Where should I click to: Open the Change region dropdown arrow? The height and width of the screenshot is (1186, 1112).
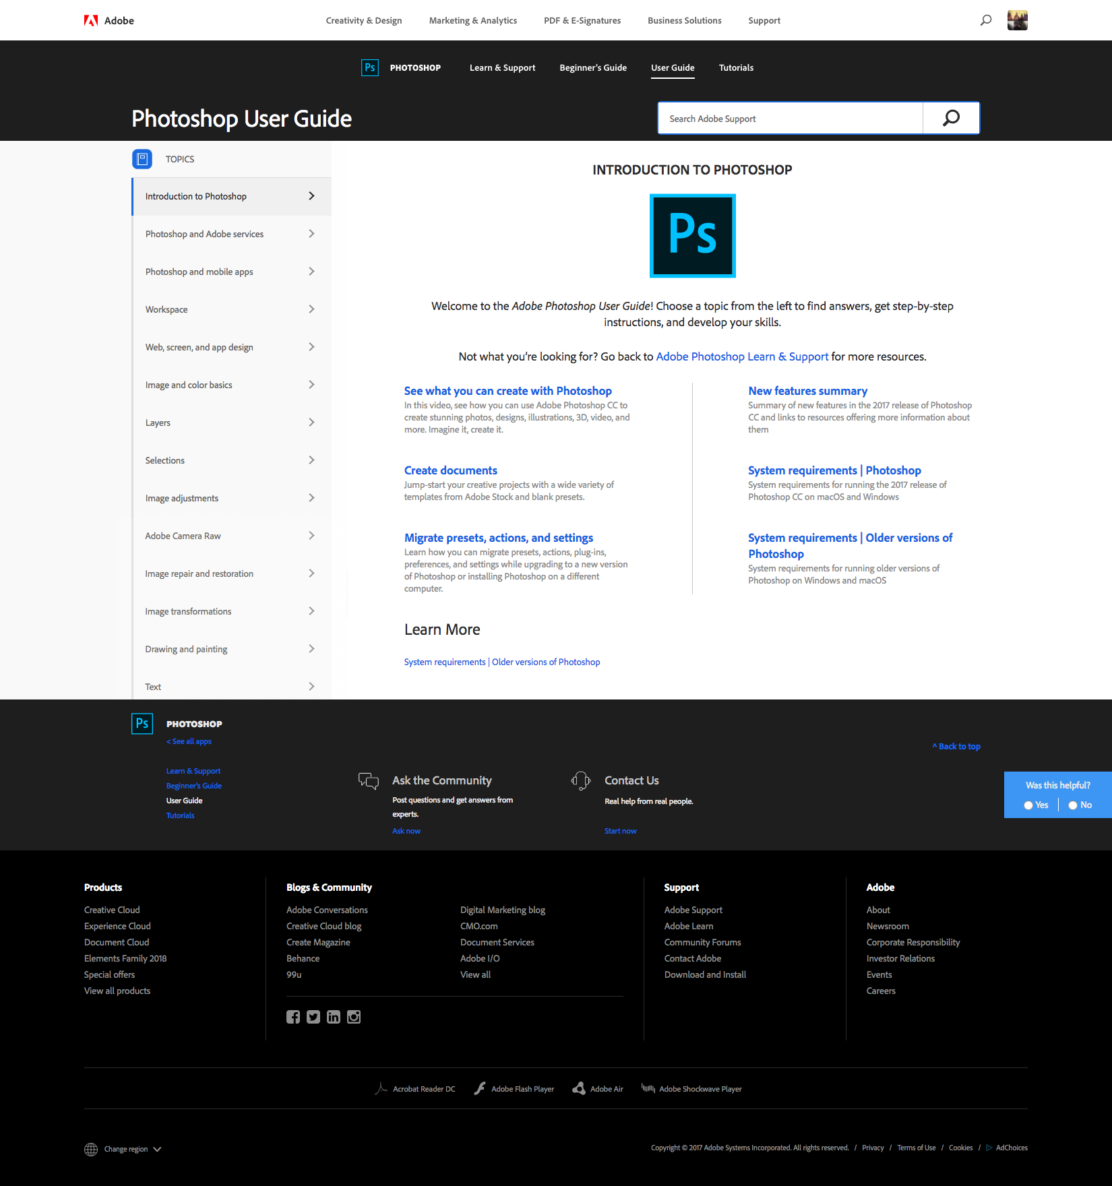pos(157,1150)
